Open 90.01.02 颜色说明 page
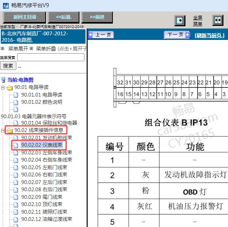 click(x=42, y=102)
